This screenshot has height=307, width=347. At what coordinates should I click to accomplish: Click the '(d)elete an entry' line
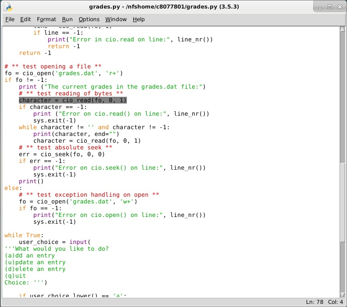(35, 269)
